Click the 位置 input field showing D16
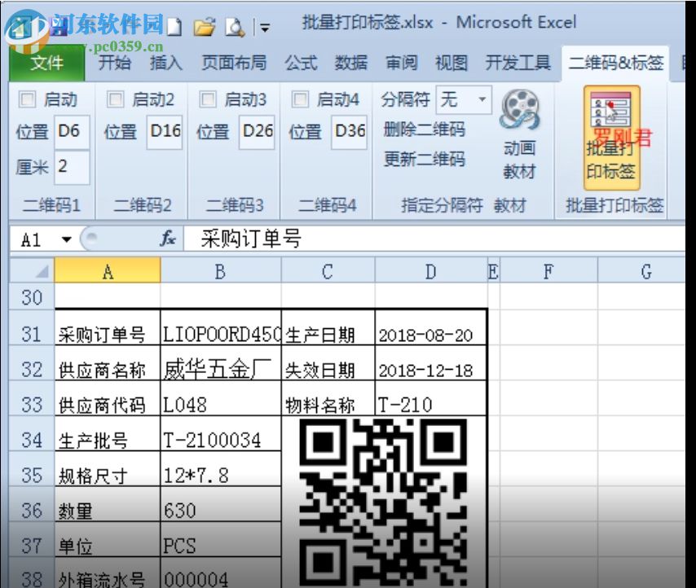The height and width of the screenshot is (588, 696). [x=165, y=131]
